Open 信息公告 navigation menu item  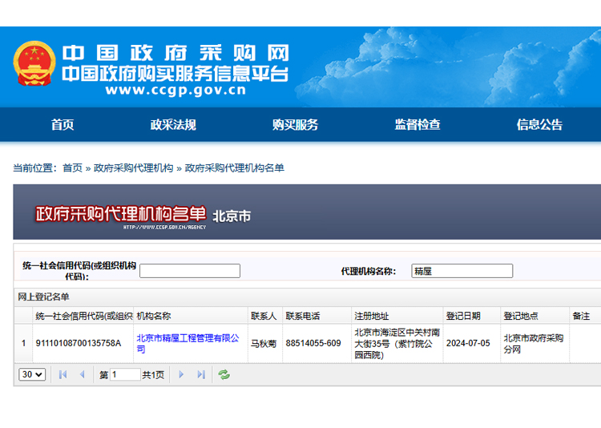point(539,125)
